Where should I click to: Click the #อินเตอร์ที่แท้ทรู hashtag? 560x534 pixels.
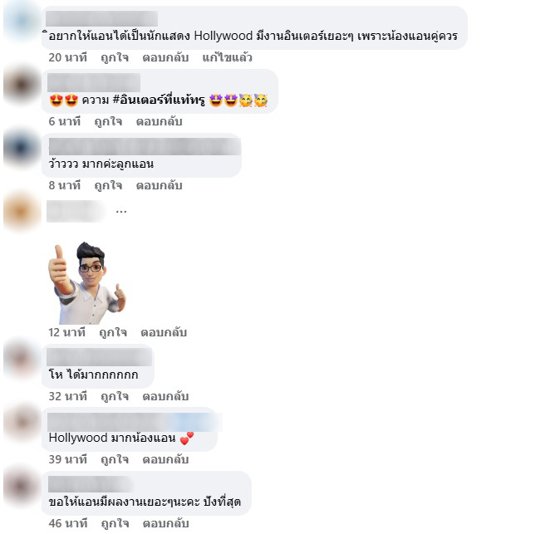[x=159, y=100]
